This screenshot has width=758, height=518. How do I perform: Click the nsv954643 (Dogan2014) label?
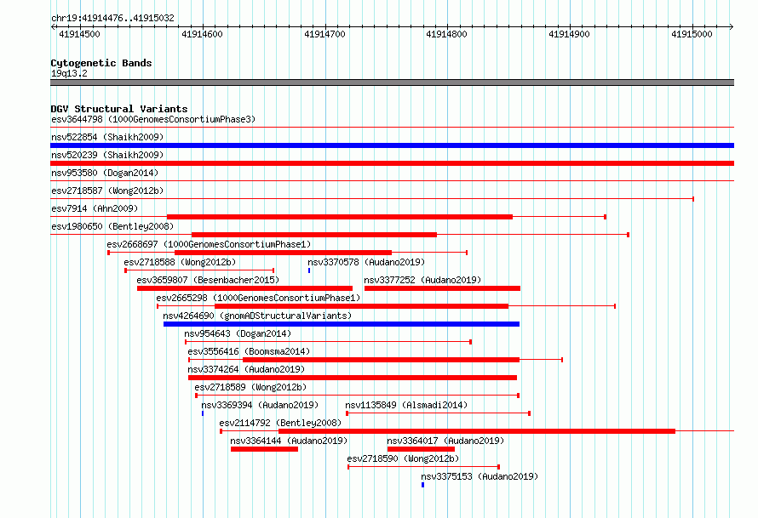click(x=238, y=333)
